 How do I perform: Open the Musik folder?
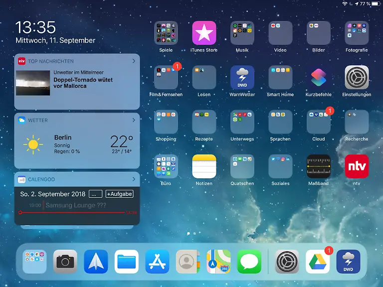point(242,33)
